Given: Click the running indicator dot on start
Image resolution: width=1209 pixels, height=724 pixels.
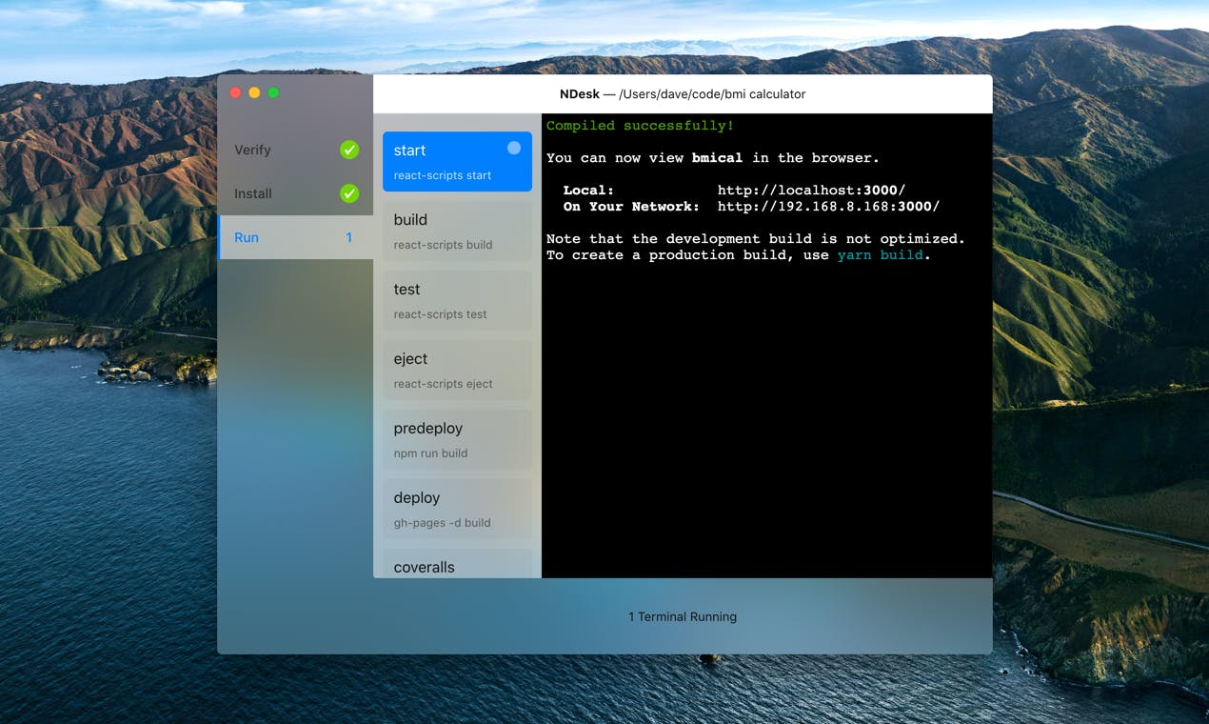Looking at the screenshot, I should [x=514, y=148].
